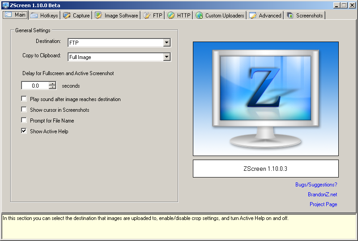Screen dimensions: 358x241
Task: Click the Advanced tab notepad icon
Action: (x=252, y=15)
